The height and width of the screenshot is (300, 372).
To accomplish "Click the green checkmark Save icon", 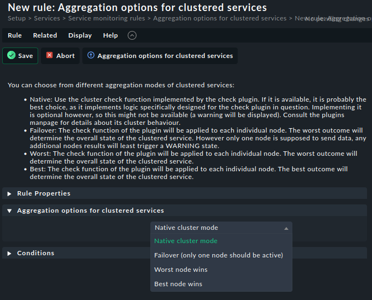I will tap(11, 56).
